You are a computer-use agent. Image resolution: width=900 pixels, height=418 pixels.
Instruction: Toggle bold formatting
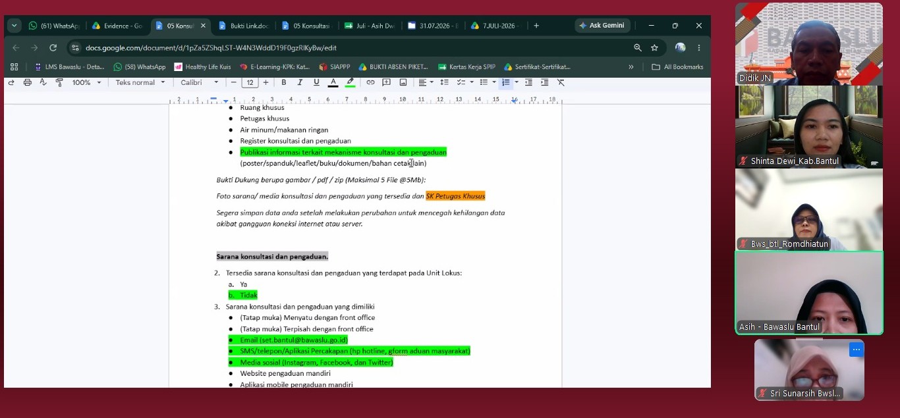pos(284,82)
